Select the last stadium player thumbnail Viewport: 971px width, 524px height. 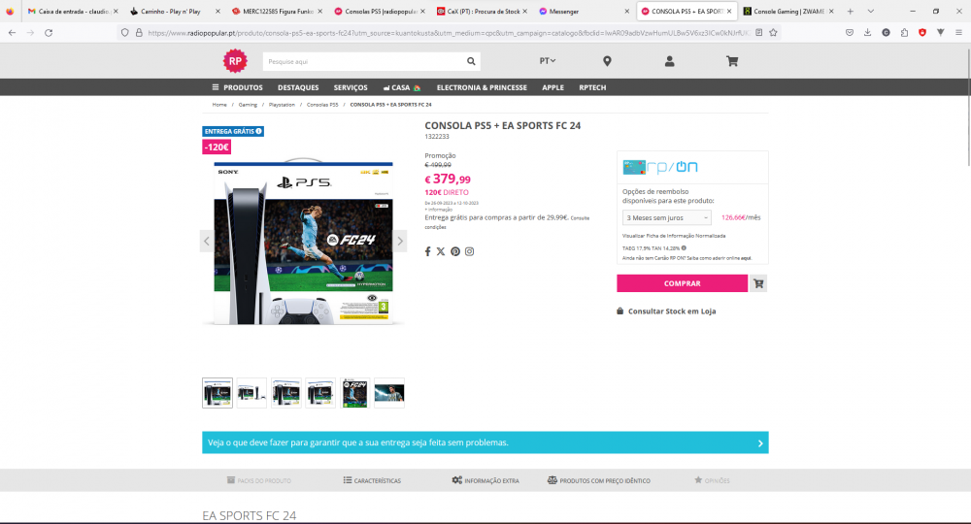pos(389,393)
